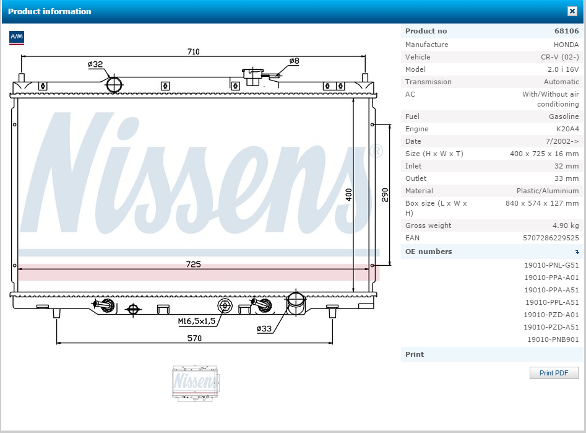Select the size value 400 x 725 x 16 mm
This screenshot has height=433, width=586.
[544, 154]
